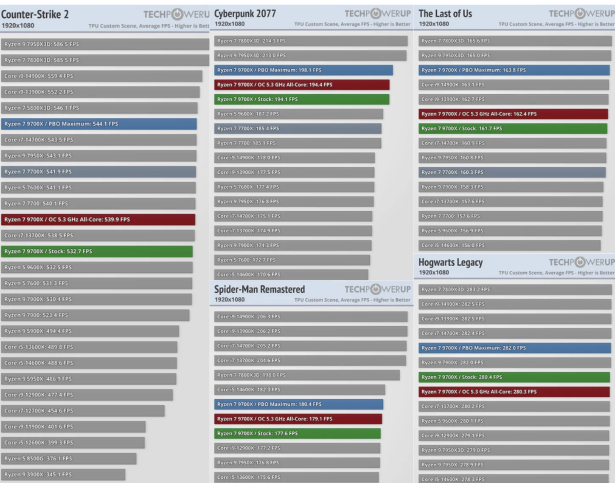Select the "Core i7-14700K: 205.2 FPS" bar
This screenshot has width=615, height=483.
click(311, 346)
